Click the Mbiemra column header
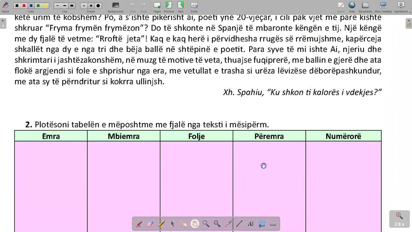 (124, 136)
